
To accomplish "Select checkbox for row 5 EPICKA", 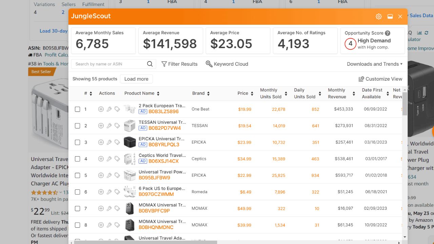I will [x=77, y=175].
